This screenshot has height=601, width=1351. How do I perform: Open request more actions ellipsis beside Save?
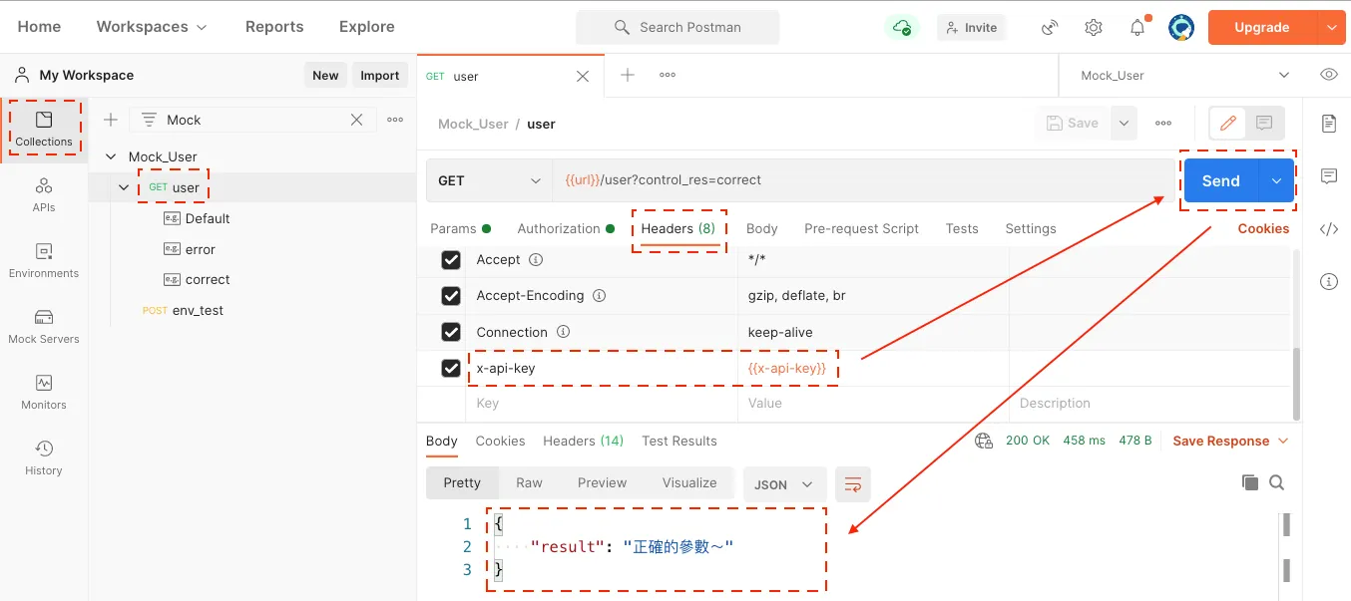1163,124
